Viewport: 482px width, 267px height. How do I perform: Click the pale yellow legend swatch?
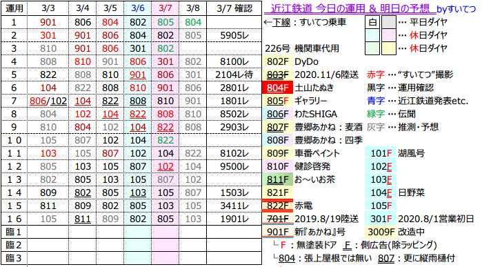(388, 48)
